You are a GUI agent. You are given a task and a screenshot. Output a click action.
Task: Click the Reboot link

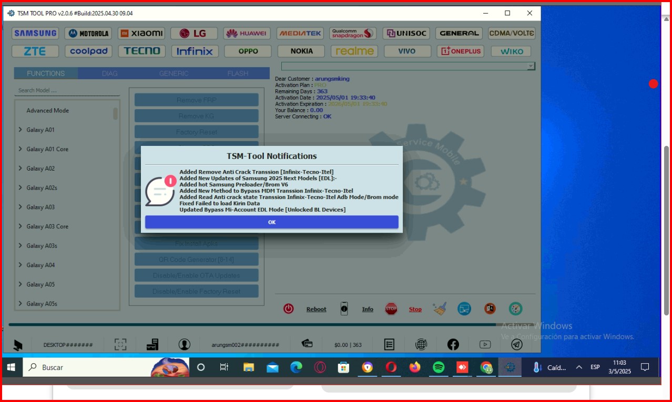pyautogui.click(x=316, y=309)
